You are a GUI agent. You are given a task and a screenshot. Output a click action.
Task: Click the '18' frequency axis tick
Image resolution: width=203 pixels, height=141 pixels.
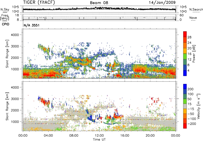pyautogui.click(x=17, y=15)
